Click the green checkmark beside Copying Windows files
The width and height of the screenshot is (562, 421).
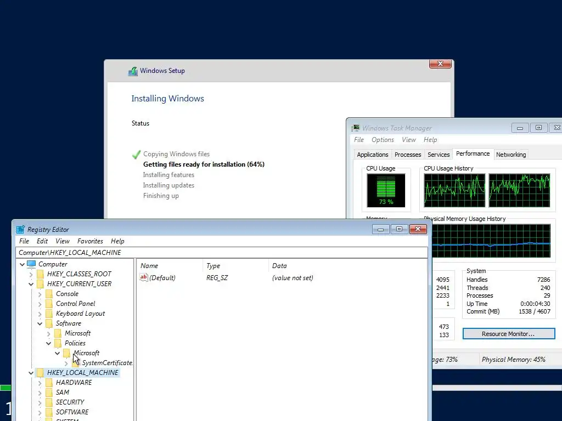tap(136, 154)
